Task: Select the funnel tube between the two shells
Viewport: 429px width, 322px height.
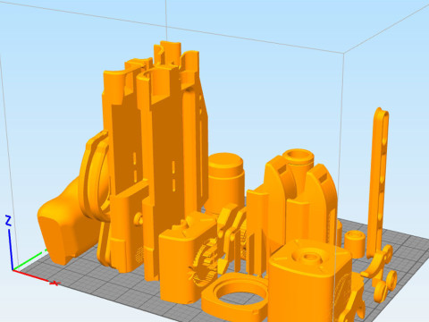Action: tap(299, 173)
